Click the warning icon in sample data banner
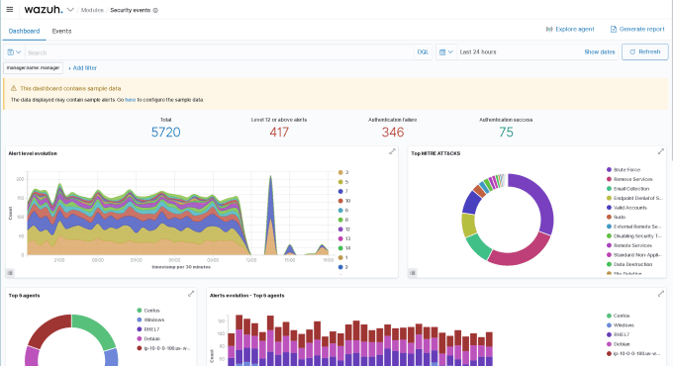This screenshot has height=366, width=673. pos(13,88)
